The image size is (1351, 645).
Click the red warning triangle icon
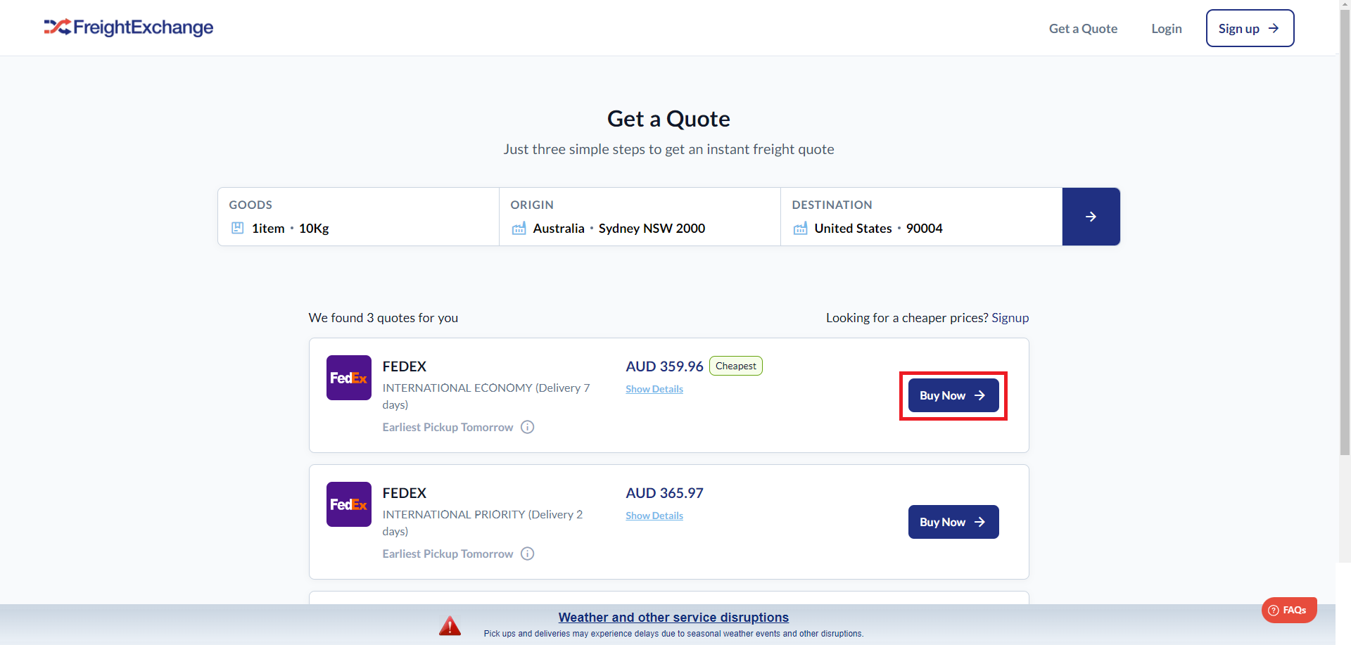pyautogui.click(x=450, y=625)
